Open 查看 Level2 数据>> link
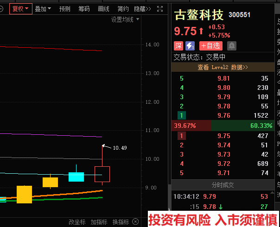The image size is (280, 227). click(x=223, y=67)
